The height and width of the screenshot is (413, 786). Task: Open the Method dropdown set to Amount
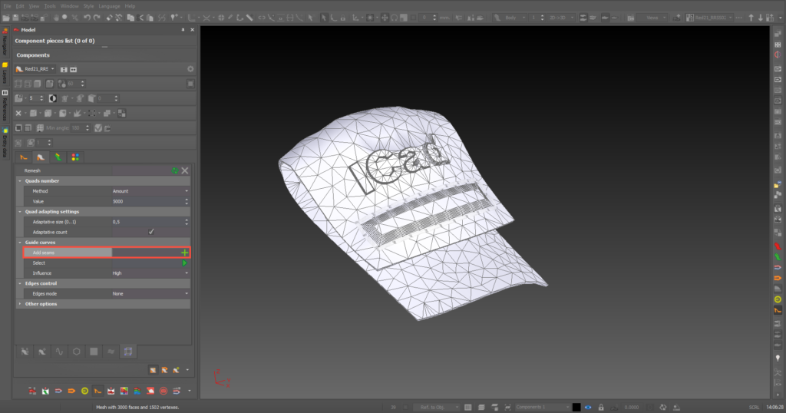(x=150, y=191)
